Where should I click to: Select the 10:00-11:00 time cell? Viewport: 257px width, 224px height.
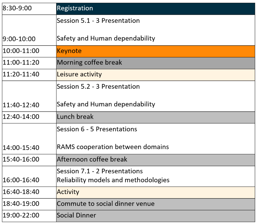(29, 51)
